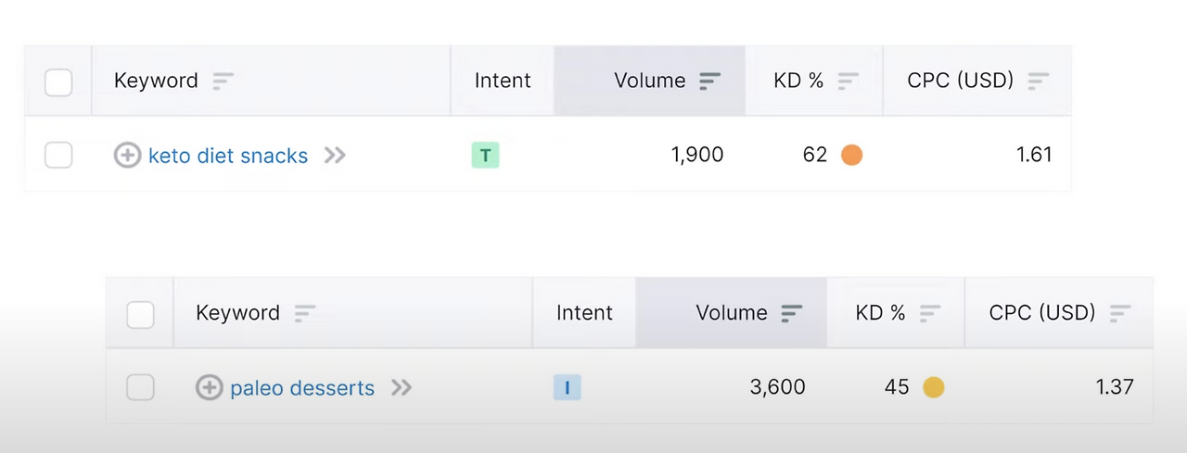Sort the bottom table by KD % column
The image size is (1187, 453).
click(929, 314)
